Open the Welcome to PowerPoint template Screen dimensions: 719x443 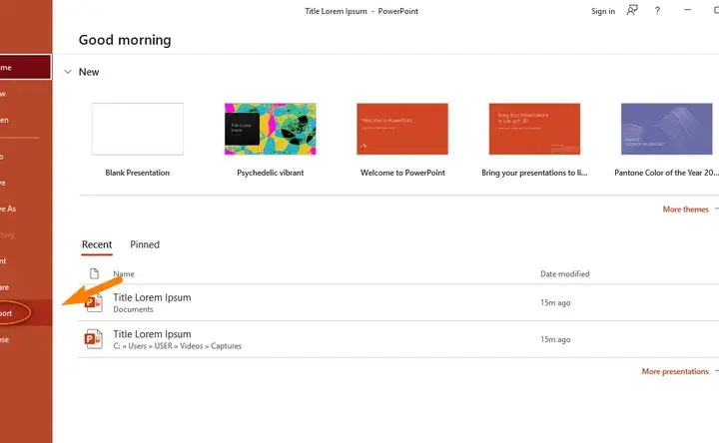(402, 129)
